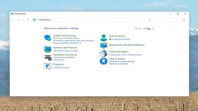Open User Accounts heading
The height and width of the screenshot is (111, 198).
117,36
